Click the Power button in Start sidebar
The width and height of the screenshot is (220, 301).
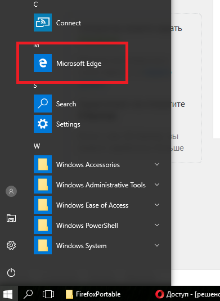click(11, 272)
